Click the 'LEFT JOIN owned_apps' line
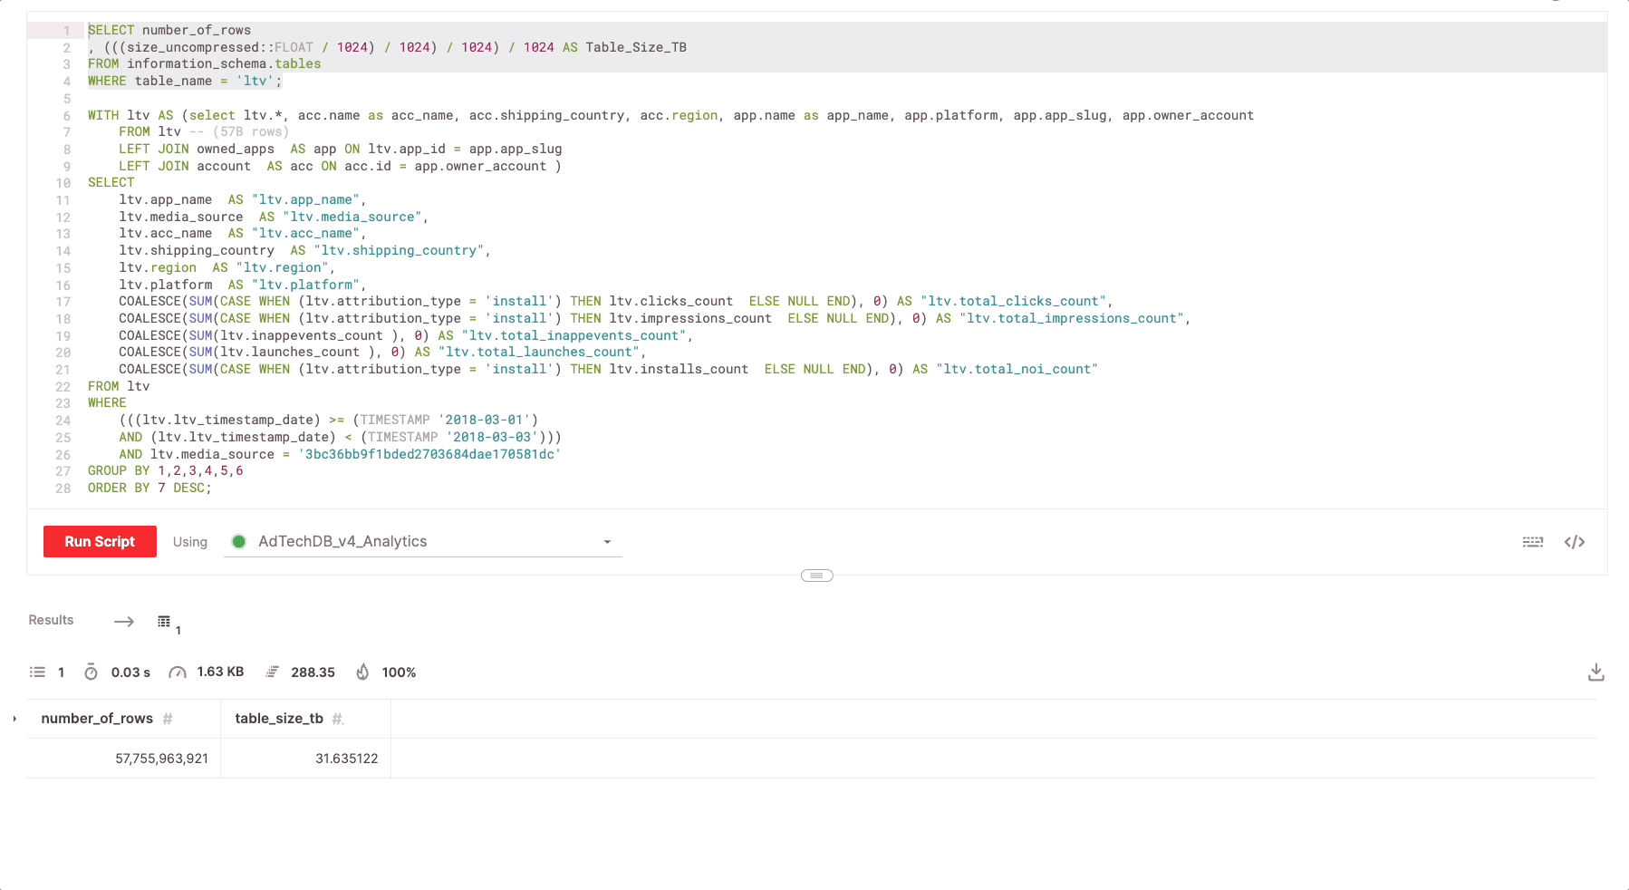 pyautogui.click(x=341, y=149)
